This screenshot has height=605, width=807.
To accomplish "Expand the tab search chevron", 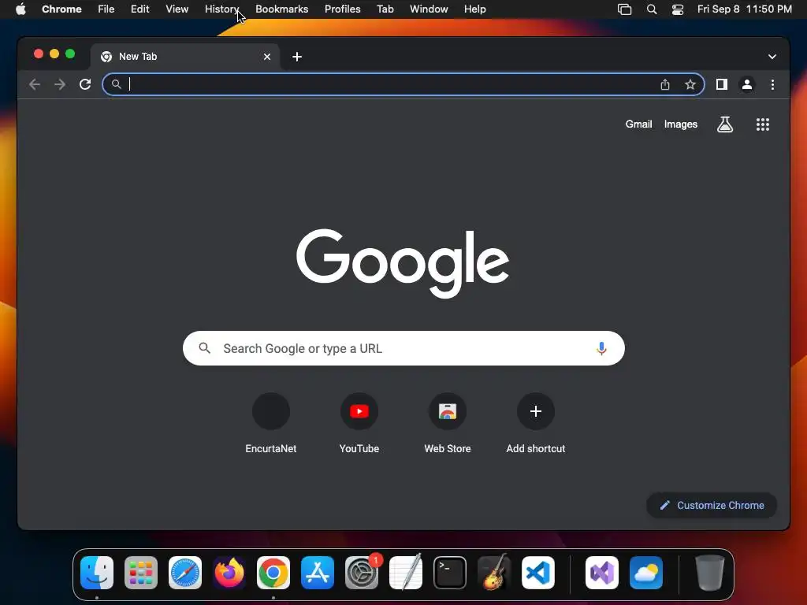I will [772, 57].
